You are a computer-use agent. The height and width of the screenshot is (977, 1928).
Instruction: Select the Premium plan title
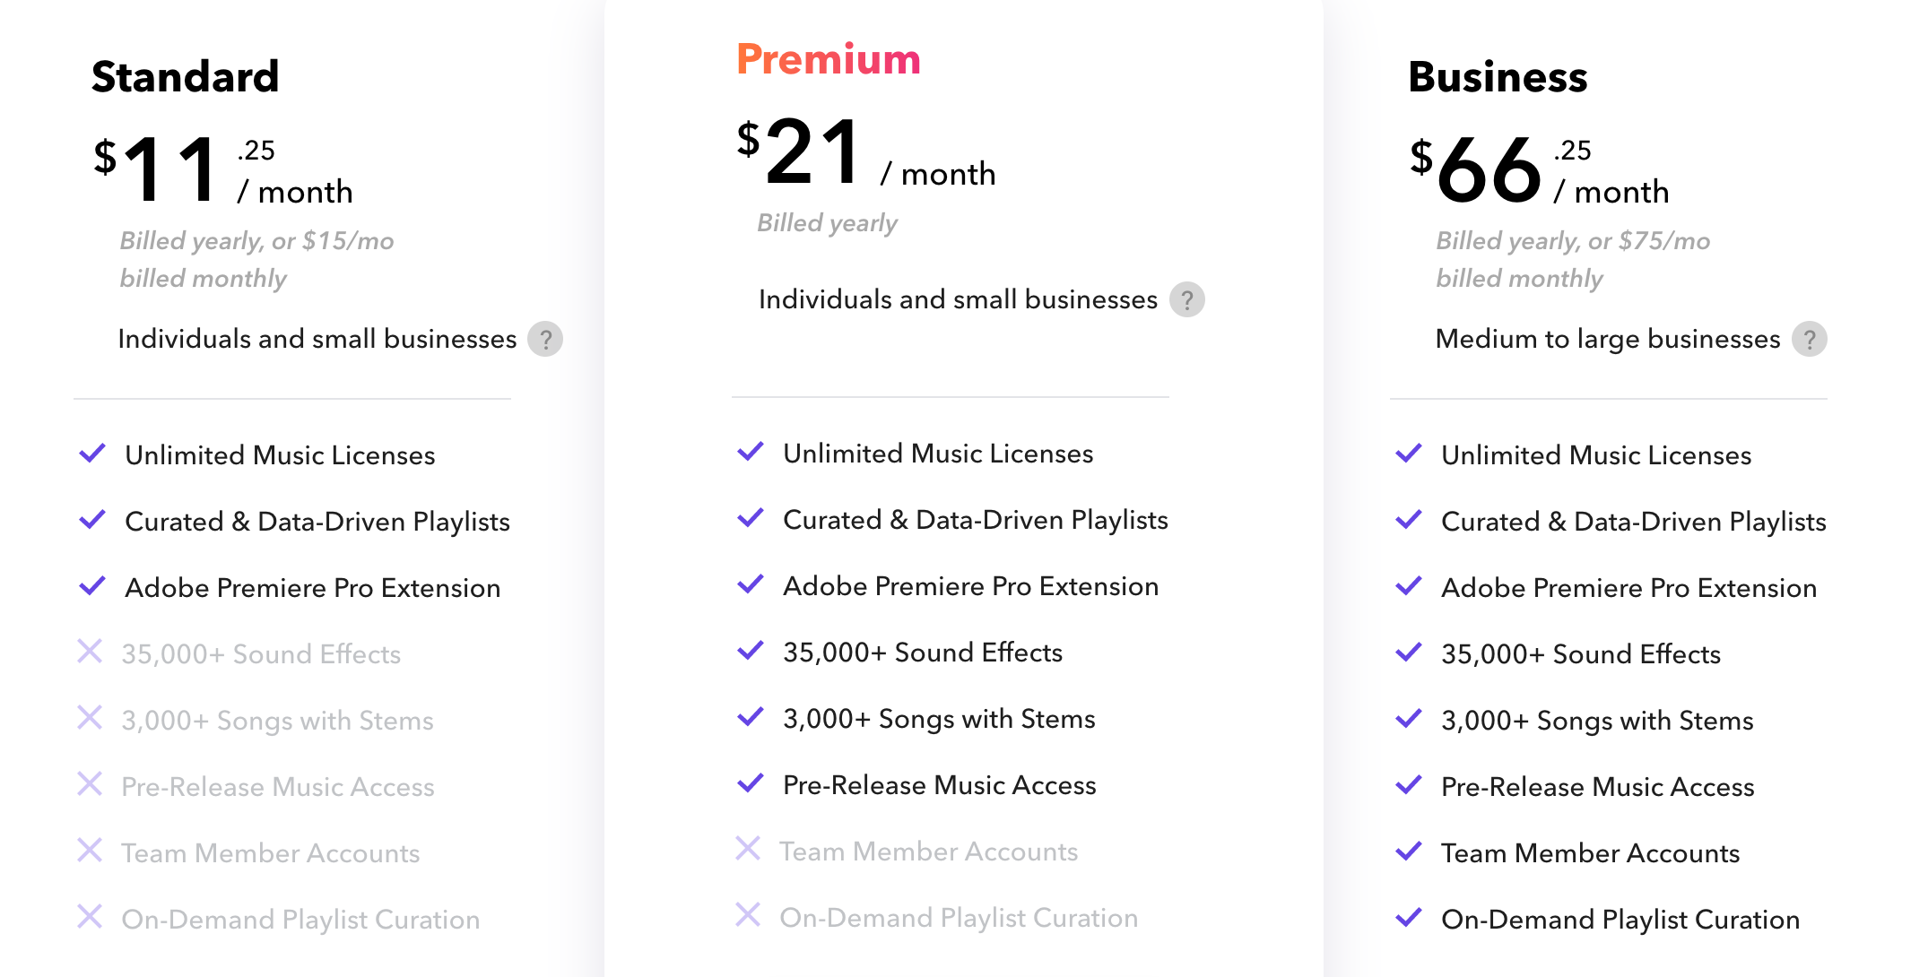(x=829, y=59)
